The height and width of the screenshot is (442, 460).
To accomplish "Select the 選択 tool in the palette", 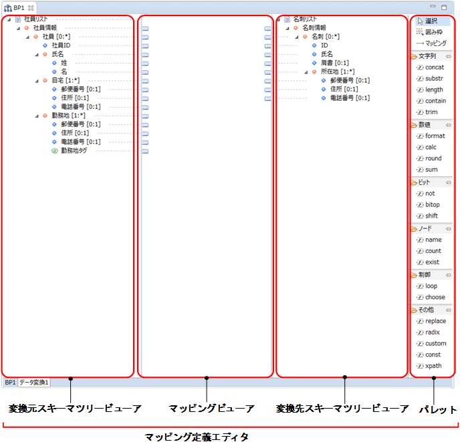I will point(432,21).
